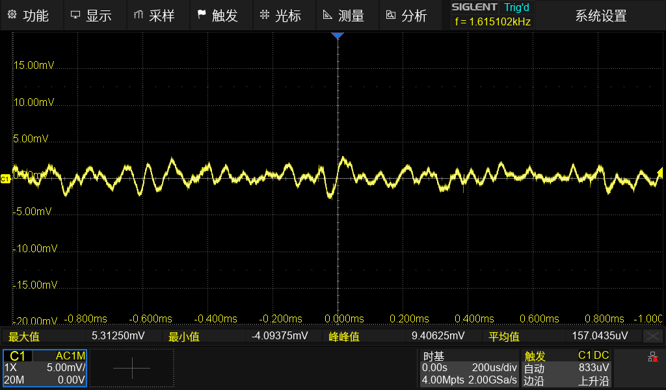666x390 pixels.
Task: Click the 最小值 measurement value -4.09375mV
Action: click(280, 335)
